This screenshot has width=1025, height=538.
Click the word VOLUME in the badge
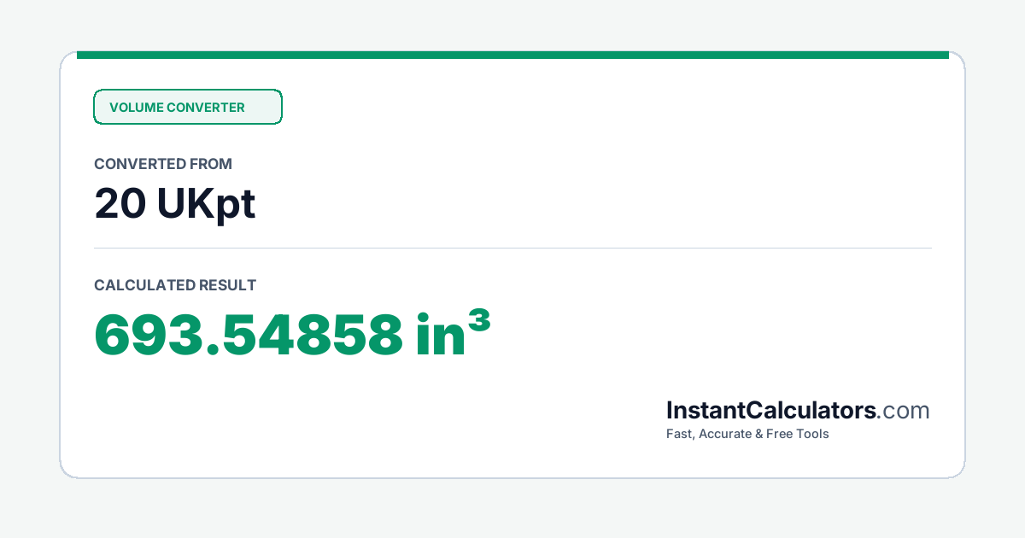[x=136, y=108]
